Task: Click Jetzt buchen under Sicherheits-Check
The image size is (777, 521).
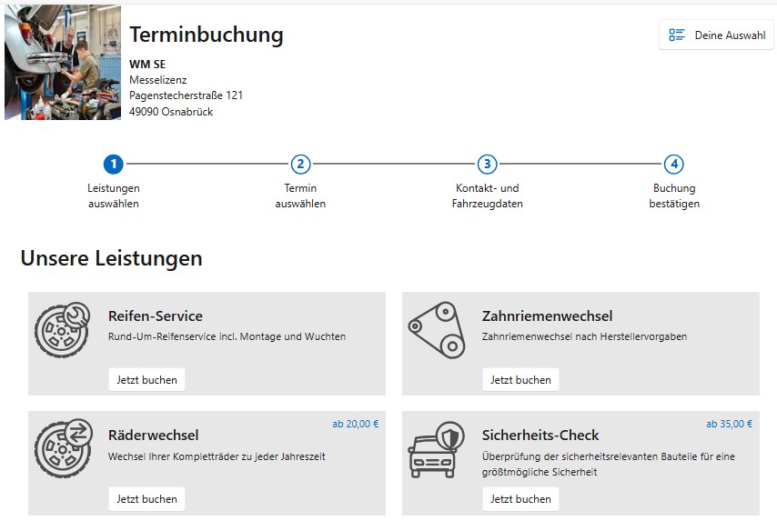Action: [520, 499]
